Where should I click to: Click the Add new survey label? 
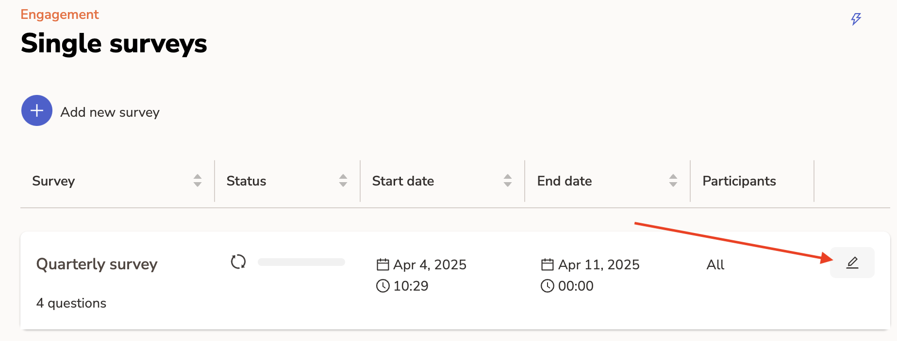coord(110,112)
